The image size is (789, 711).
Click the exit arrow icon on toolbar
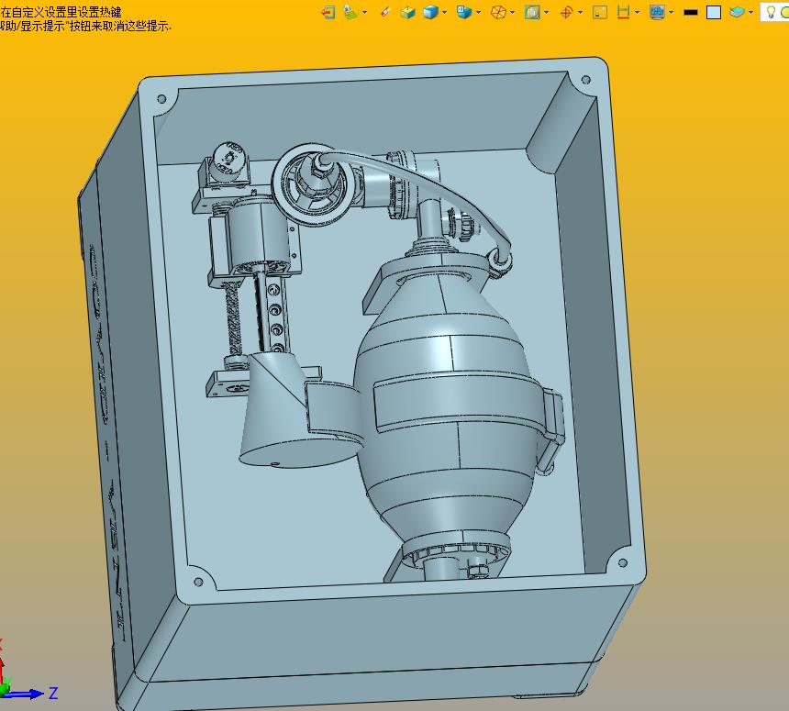328,12
